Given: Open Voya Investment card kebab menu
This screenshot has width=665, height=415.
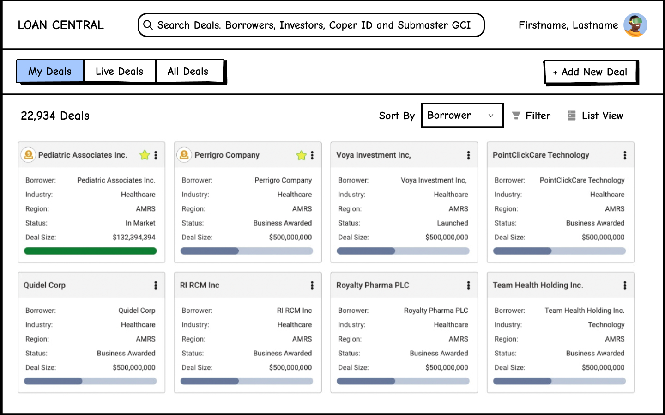Looking at the screenshot, I should (x=468, y=155).
